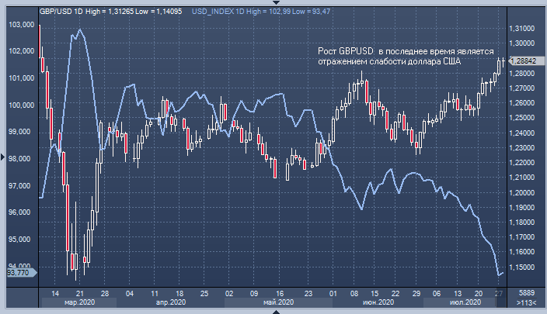Click the мар.2020 month label

(79, 302)
